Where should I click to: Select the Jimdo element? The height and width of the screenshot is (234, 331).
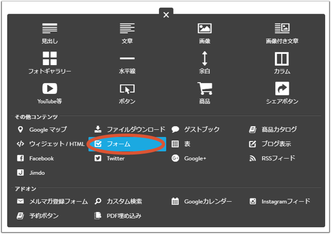31,173
